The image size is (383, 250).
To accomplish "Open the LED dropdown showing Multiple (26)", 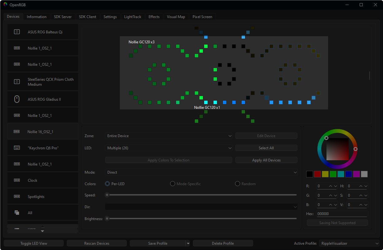I will pyautogui.click(x=169, y=148).
